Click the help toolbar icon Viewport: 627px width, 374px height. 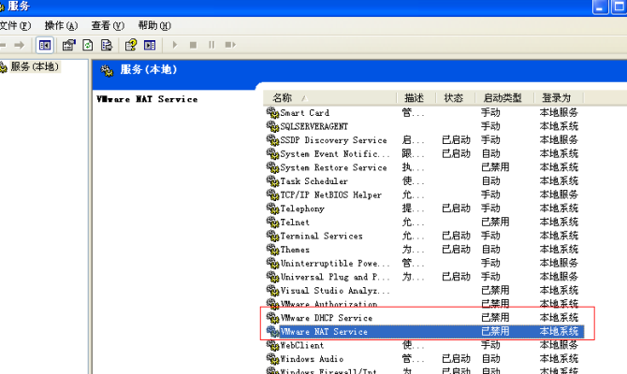point(131,45)
